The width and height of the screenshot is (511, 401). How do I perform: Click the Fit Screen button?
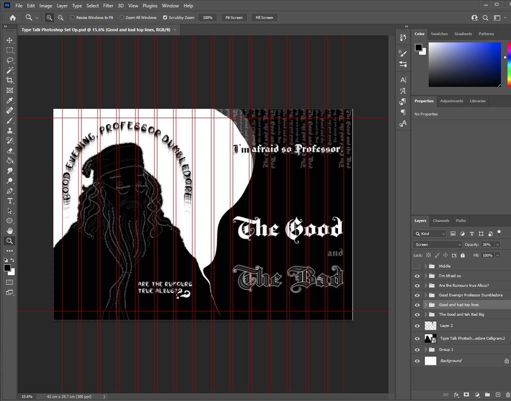[x=234, y=18]
